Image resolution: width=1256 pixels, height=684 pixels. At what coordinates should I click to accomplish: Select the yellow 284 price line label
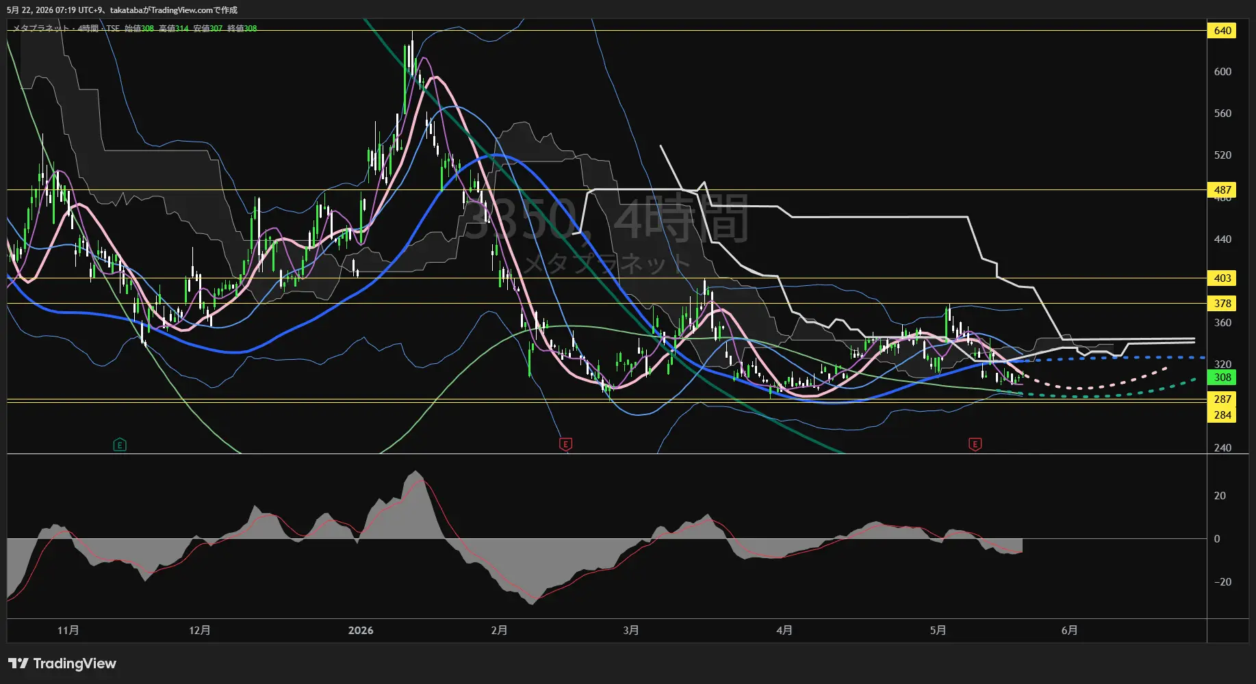tap(1222, 415)
